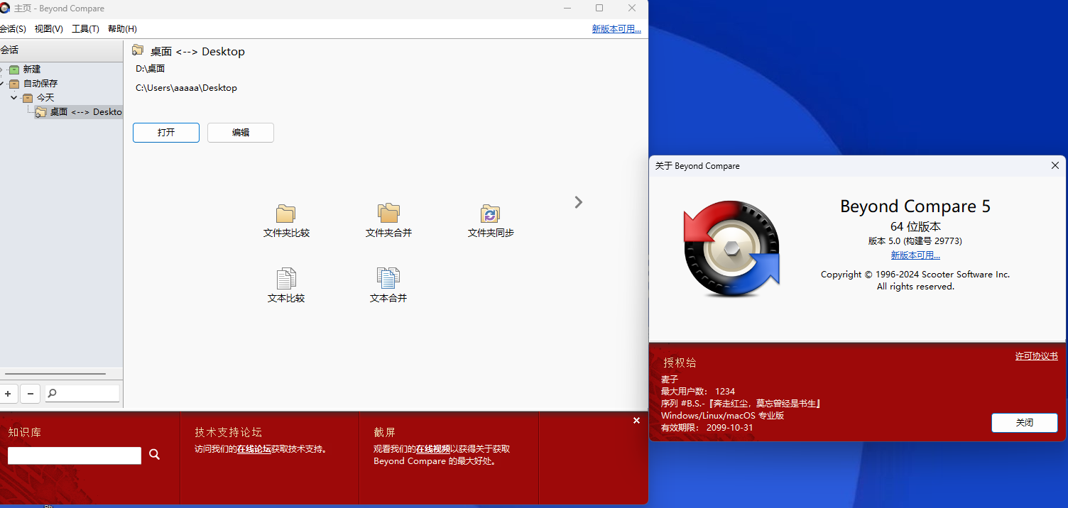This screenshot has width=1068, height=508.
Task: Open the 文本合并 text merge icon
Action: coord(388,278)
